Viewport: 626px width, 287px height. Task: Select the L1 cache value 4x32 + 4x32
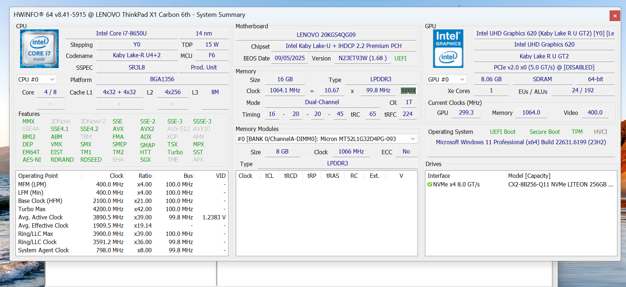pos(119,92)
